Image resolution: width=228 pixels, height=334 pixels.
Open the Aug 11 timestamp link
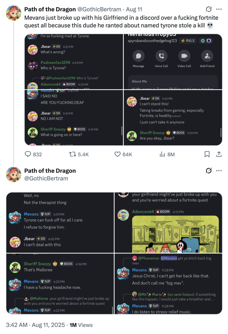point(134,9)
